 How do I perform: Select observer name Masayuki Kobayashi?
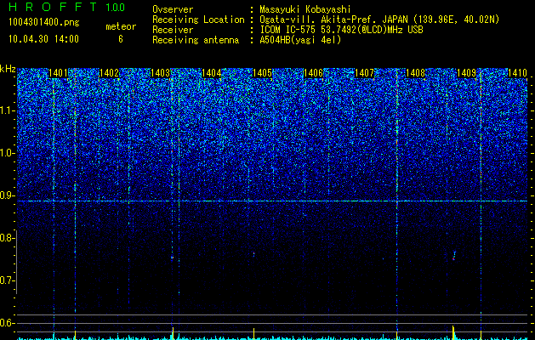tap(305, 9)
